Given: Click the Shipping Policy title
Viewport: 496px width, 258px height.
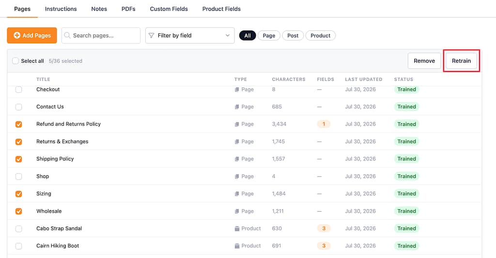Looking at the screenshot, I should pos(55,158).
